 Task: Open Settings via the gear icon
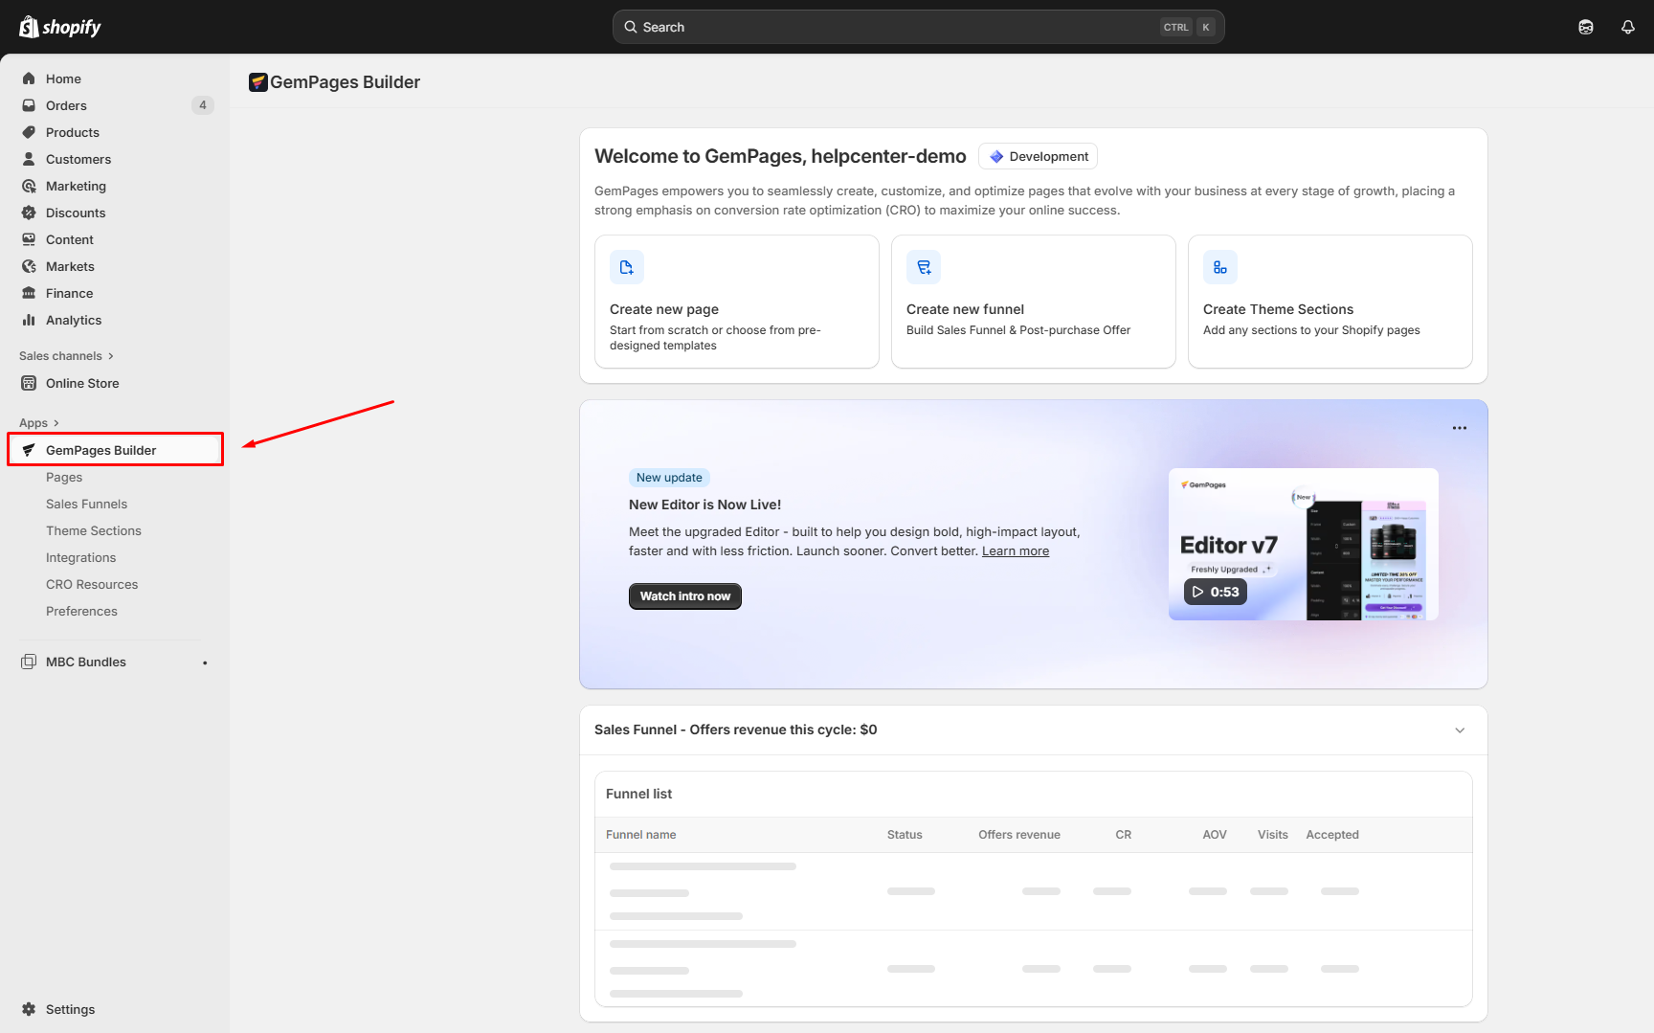pyautogui.click(x=29, y=1009)
